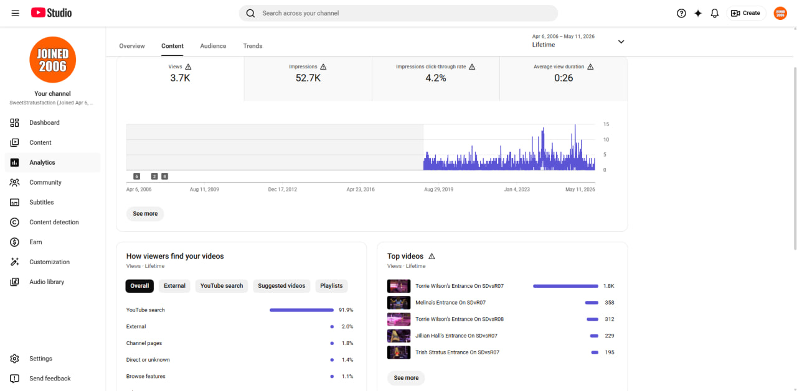This screenshot has height=391, width=797.
Task: Select the Average view duration card
Action: (x=564, y=79)
